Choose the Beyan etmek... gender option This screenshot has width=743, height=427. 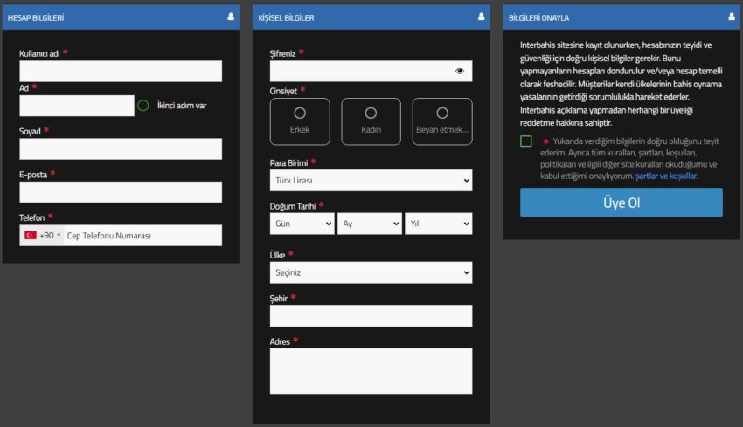[x=442, y=121]
